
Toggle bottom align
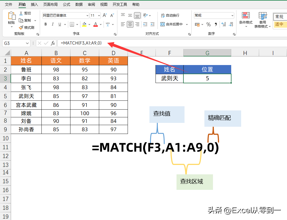click(x=137, y=15)
